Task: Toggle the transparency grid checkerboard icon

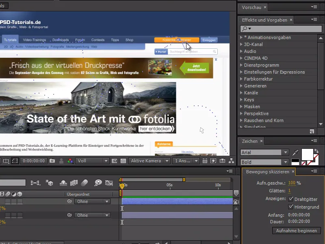Action: pyautogui.click(x=123, y=161)
